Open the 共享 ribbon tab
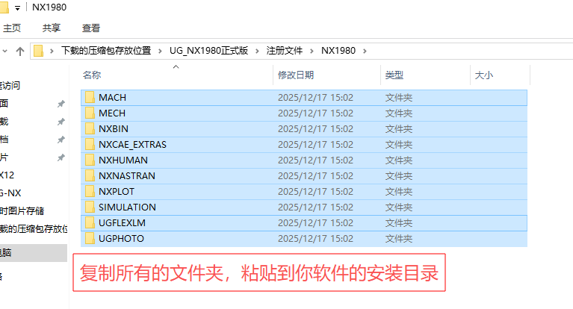This screenshot has height=309, width=573. coord(51,28)
